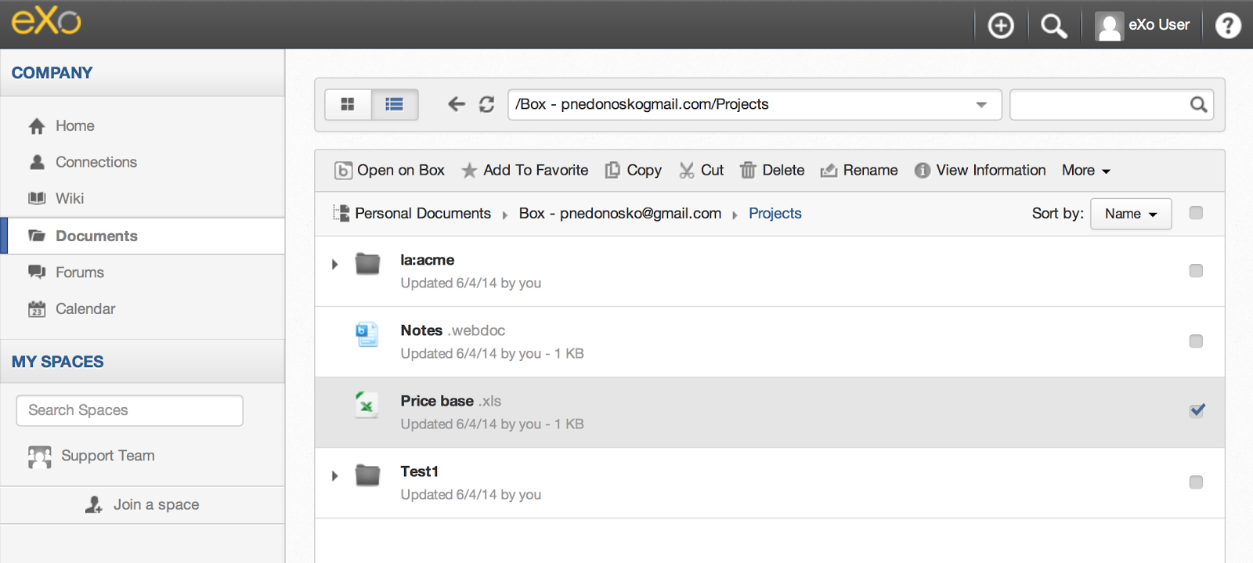Cut the selected file
This screenshot has width=1253, height=563.
click(x=701, y=170)
